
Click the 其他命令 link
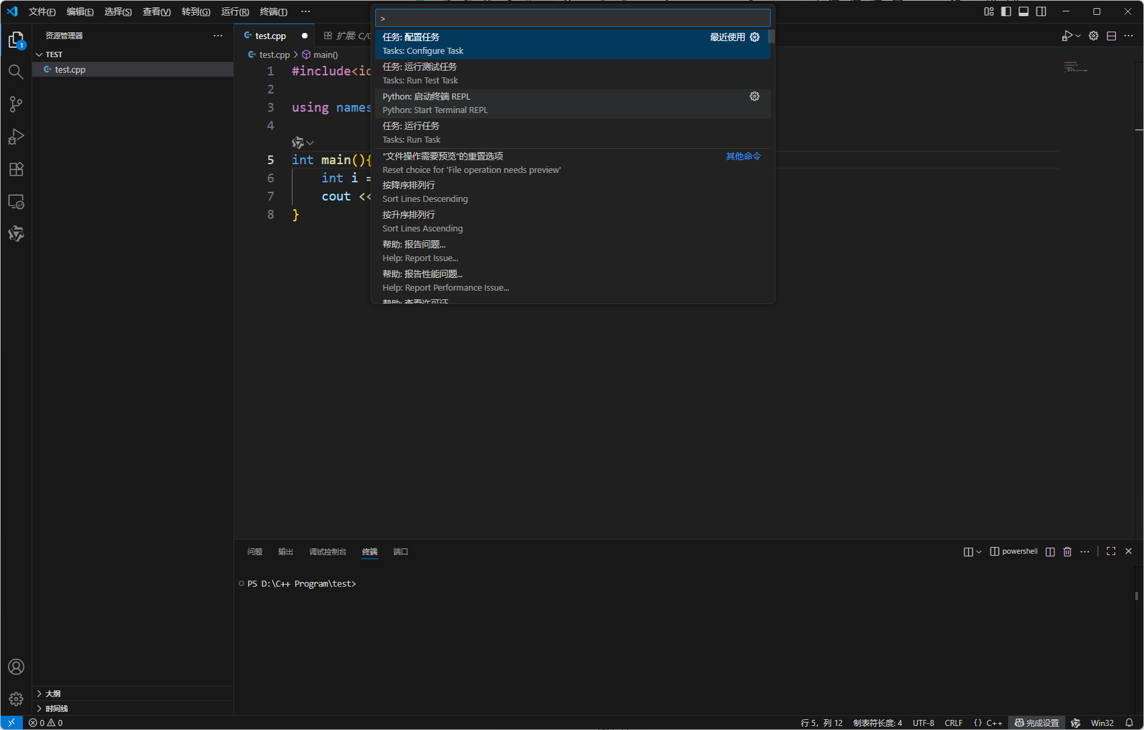(x=743, y=156)
